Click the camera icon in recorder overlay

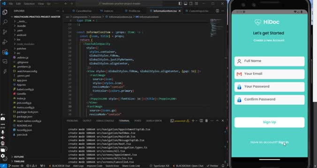coord(3,119)
